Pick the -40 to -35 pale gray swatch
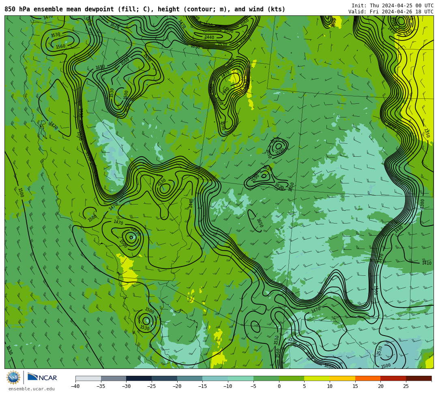Image resolution: width=438 pixels, height=394 pixels. click(x=88, y=378)
